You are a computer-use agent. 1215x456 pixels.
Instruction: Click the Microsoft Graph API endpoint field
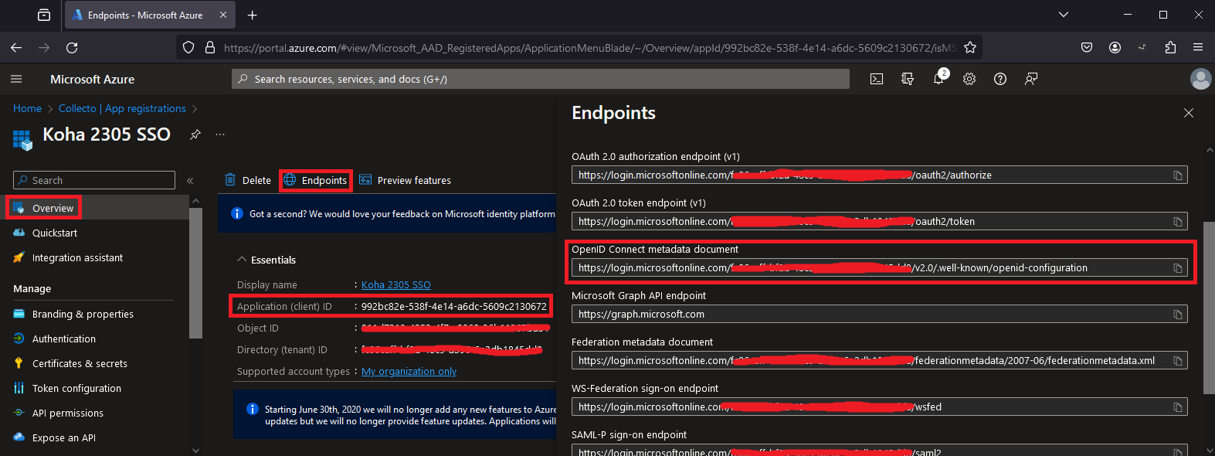coord(880,315)
